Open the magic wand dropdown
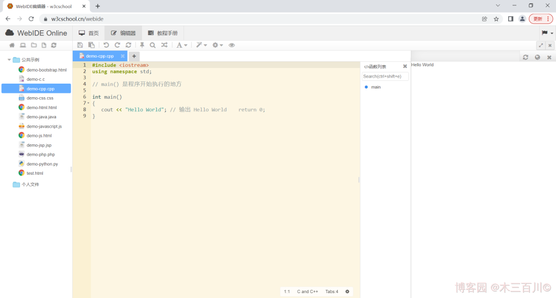Screen dimensions: 556x298 (x=201, y=45)
